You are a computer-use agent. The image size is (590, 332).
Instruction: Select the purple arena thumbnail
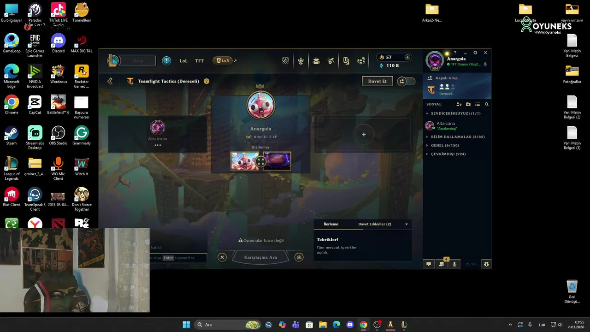(277, 161)
